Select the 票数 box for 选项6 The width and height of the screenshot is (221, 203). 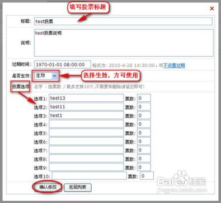(144, 141)
